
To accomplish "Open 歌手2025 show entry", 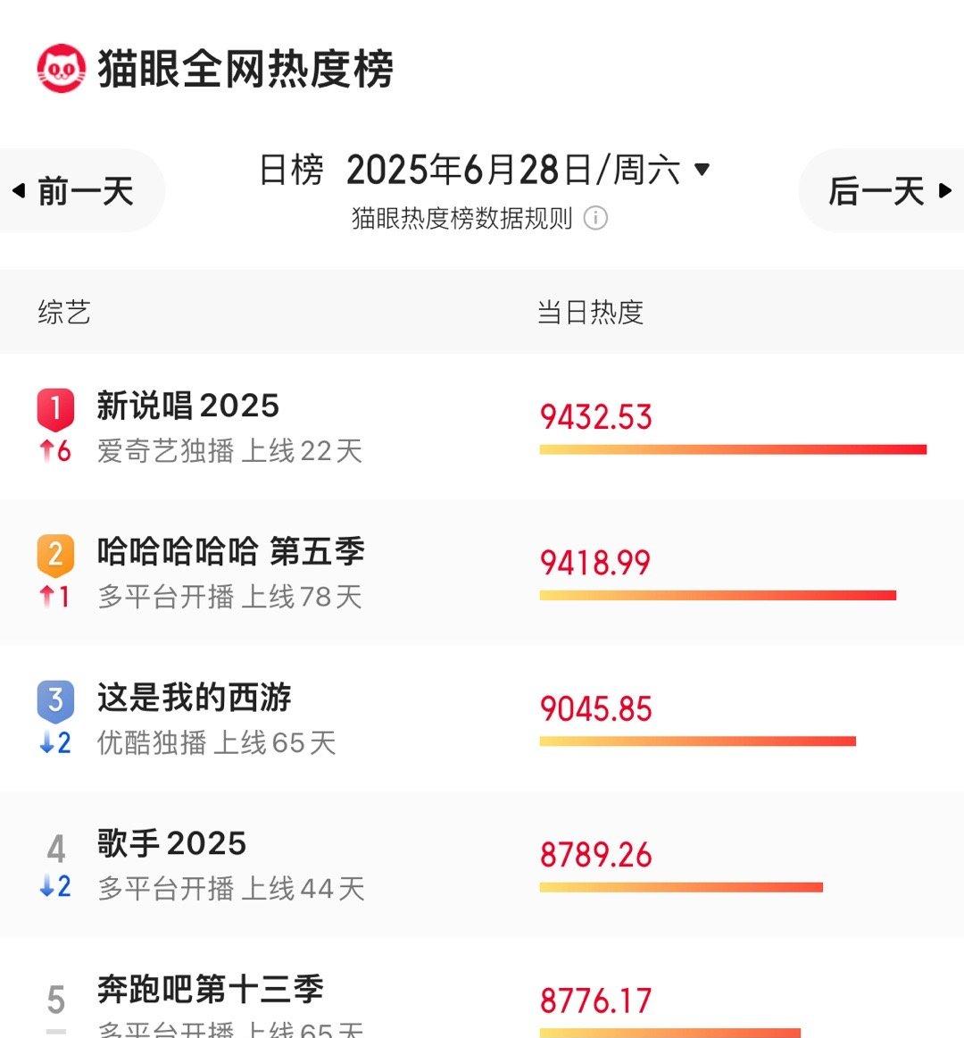I will pyautogui.click(x=482, y=864).
